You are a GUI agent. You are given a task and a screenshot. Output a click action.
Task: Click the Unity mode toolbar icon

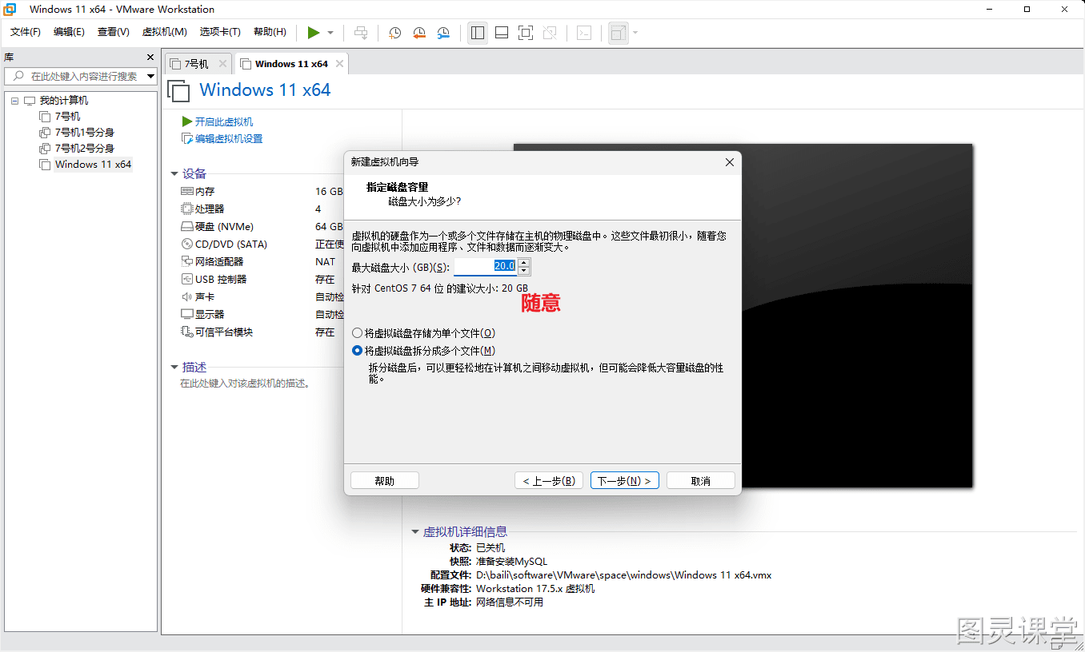[x=550, y=33]
